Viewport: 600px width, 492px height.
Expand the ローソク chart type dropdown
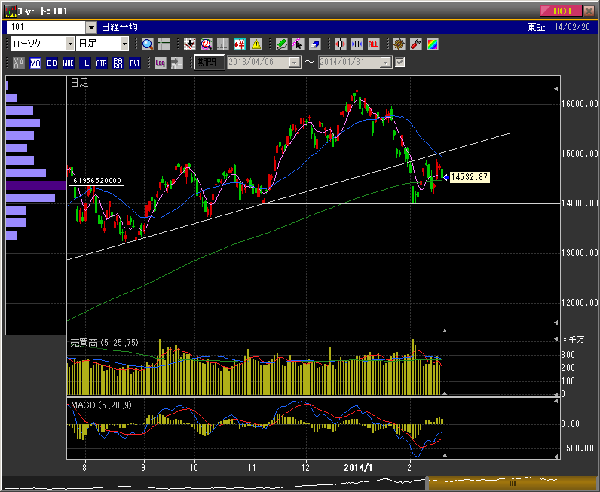tap(70, 44)
